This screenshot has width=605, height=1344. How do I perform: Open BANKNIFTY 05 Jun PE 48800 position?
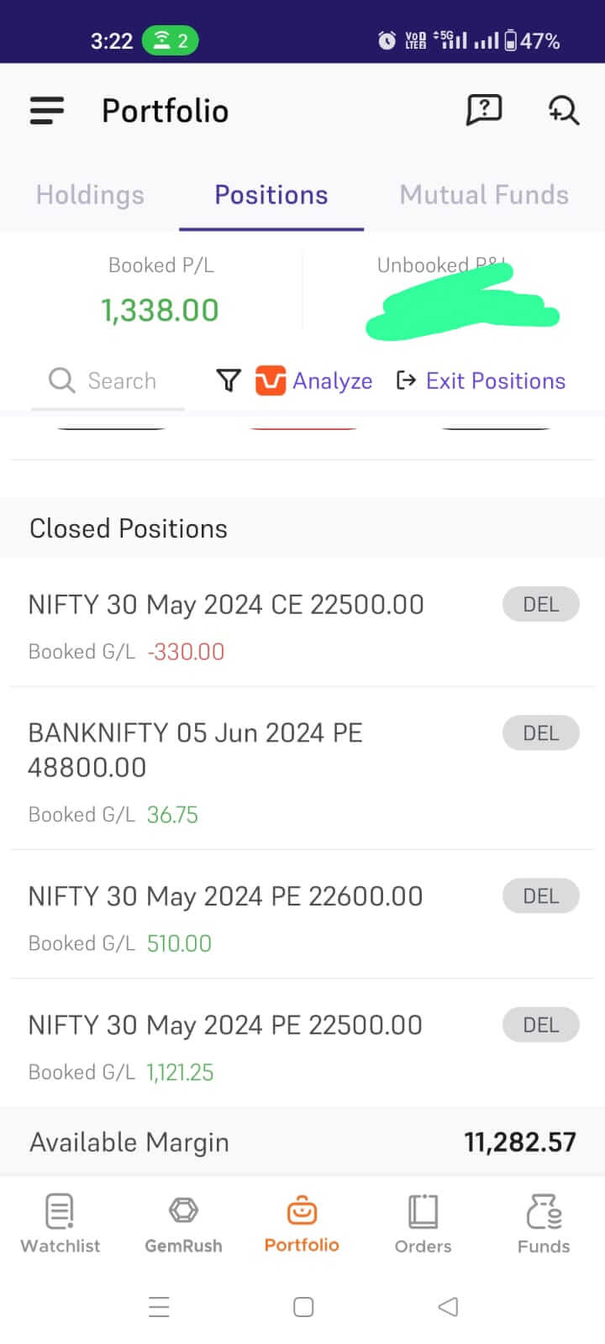pyautogui.click(x=195, y=749)
